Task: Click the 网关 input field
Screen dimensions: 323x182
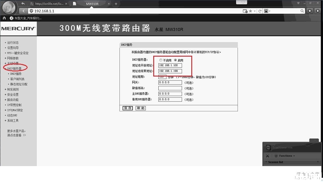Action: click(170, 82)
